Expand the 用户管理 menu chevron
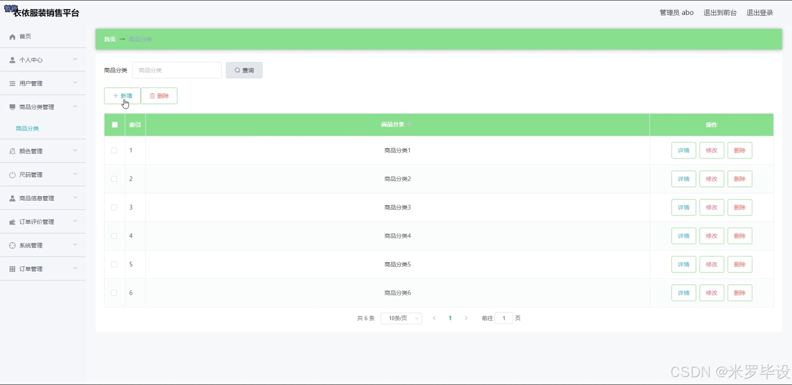 (75, 83)
